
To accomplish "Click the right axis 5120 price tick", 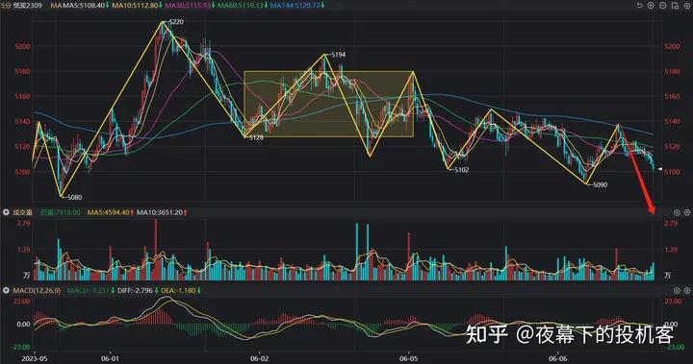I will [x=672, y=147].
